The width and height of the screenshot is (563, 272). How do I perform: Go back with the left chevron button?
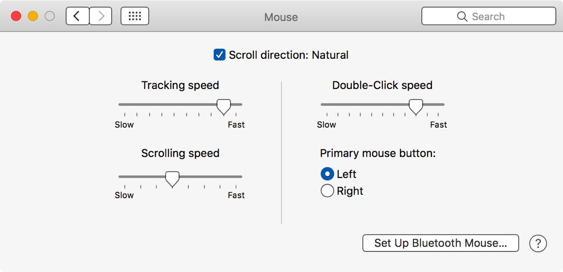[77, 16]
